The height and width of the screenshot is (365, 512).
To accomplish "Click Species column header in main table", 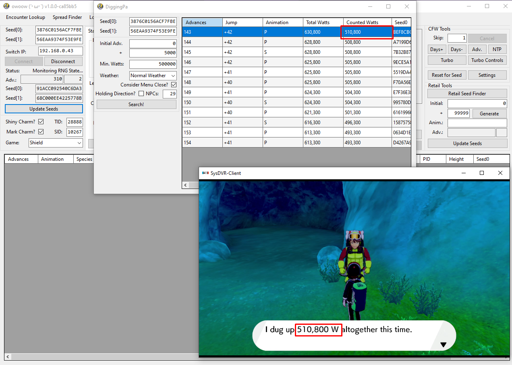I will tap(84, 159).
